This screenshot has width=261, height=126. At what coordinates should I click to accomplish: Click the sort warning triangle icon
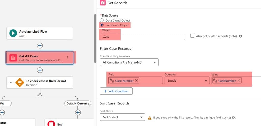coord(150,118)
